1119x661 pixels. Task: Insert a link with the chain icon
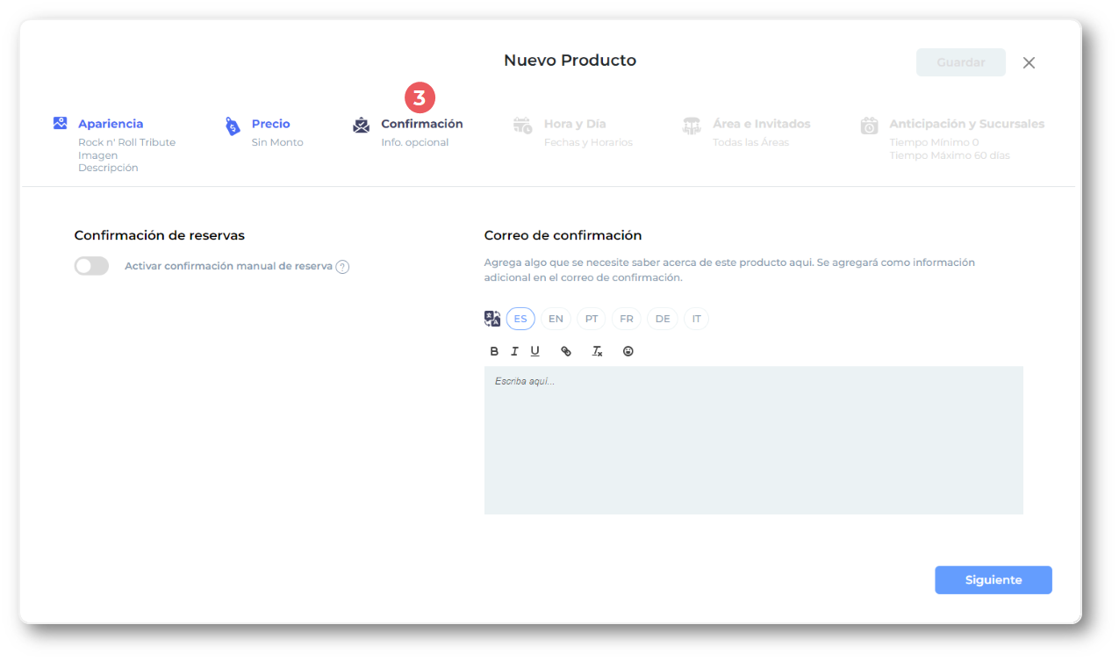pos(566,351)
